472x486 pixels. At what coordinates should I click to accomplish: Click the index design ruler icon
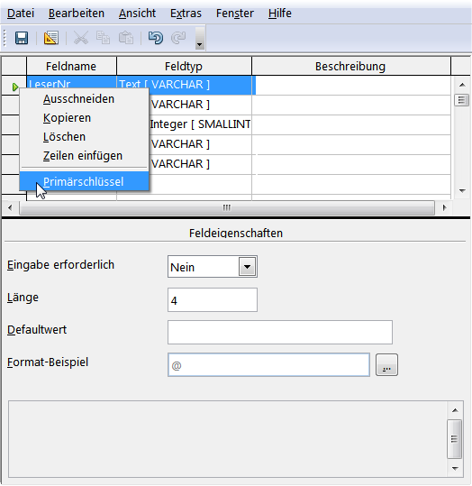click(51, 38)
